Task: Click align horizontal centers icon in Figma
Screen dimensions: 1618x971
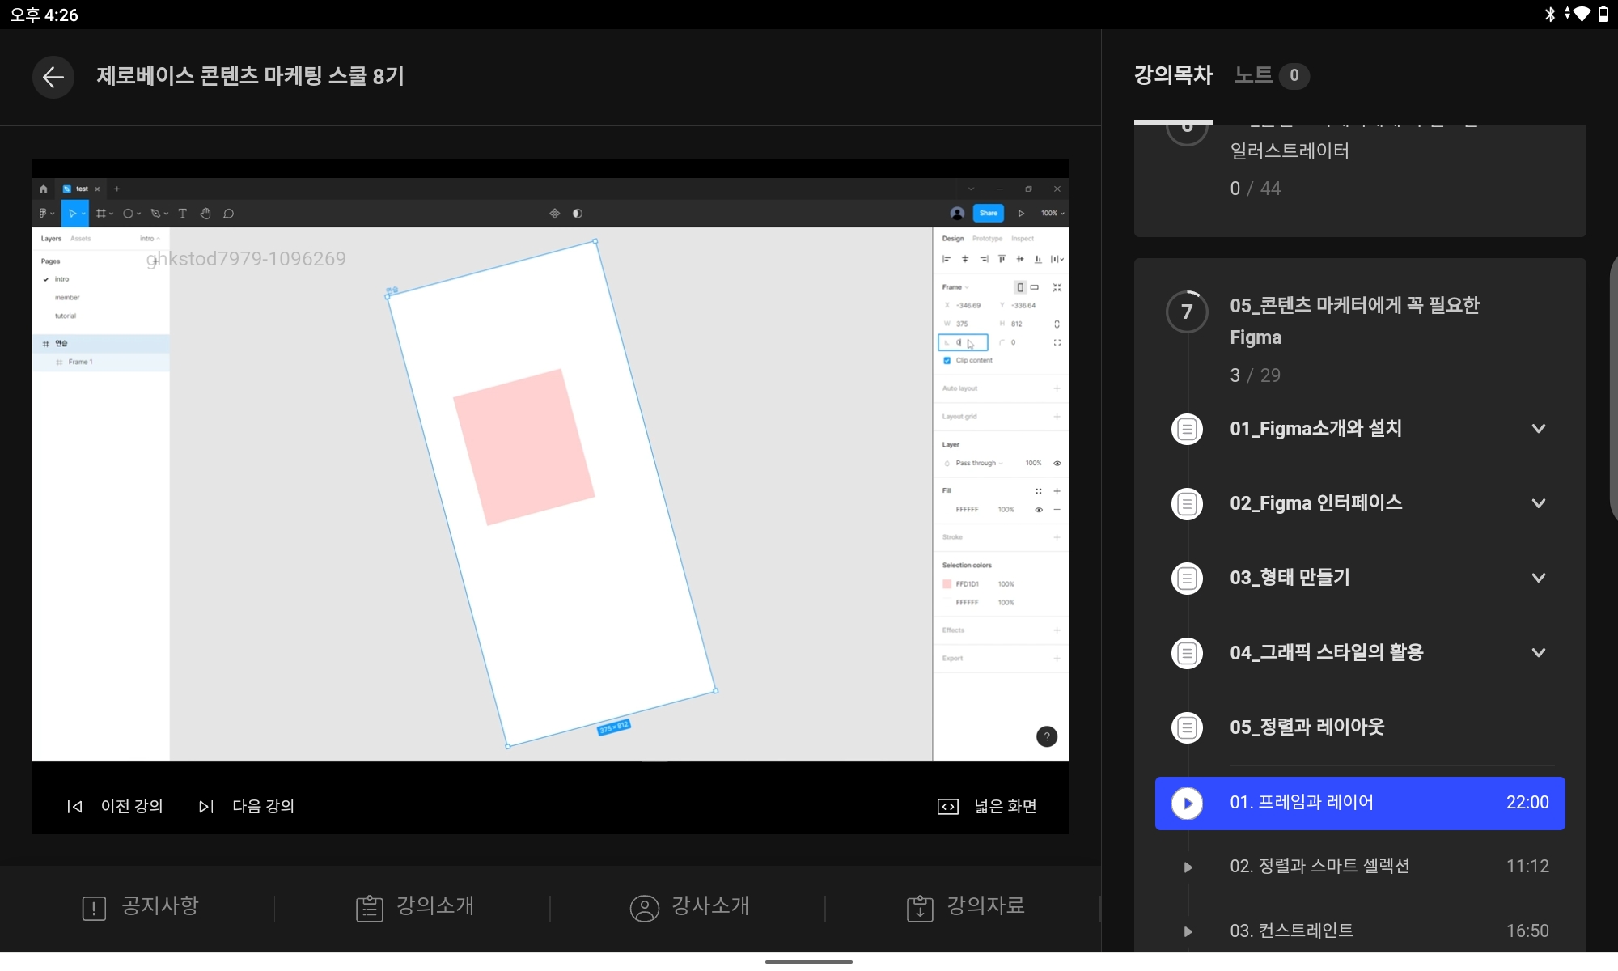Action: pos(964,259)
